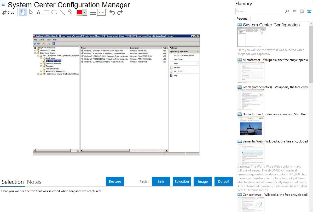Select the freehand scribble tool
Screen dimensions: 313x212
[x=70, y=12]
